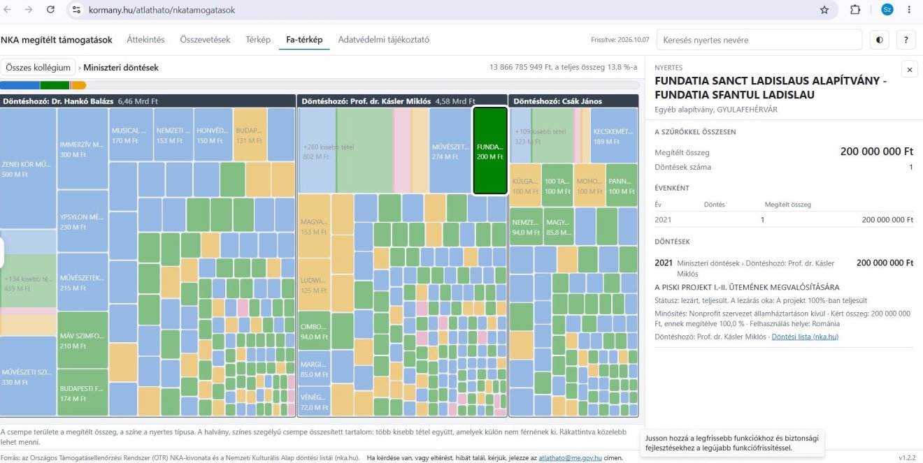Open the help question mark button
923x463 pixels.
(x=906, y=40)
